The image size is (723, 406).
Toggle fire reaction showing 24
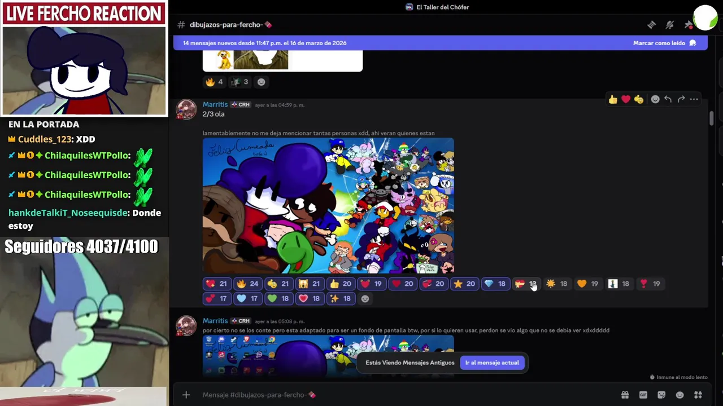(247, 284)
